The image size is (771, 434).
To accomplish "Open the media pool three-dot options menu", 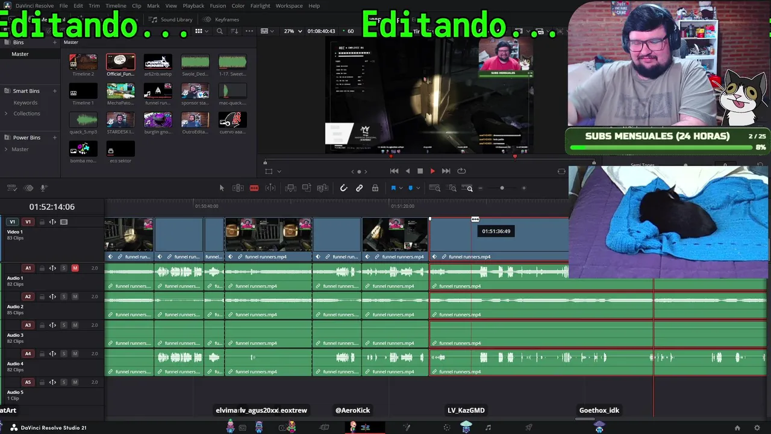I will [x=251, y=31].
